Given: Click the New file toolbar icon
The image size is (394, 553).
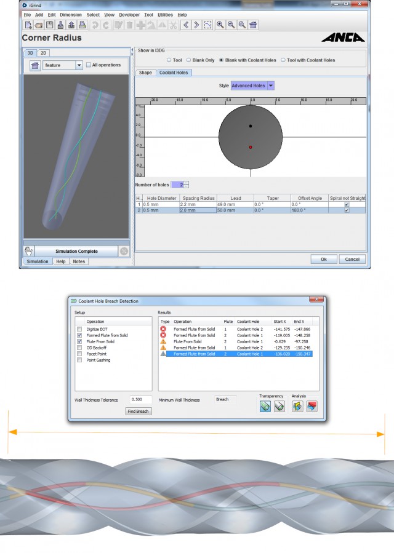Looking at the screenshot, I should [x=28, y=25].
